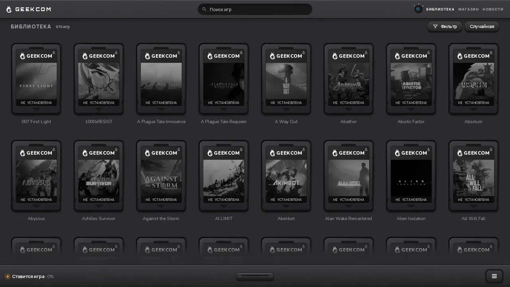Open the Abiotic Factor cover art
The height and width of the screenshot is (287, 510).
click(411, 81)
